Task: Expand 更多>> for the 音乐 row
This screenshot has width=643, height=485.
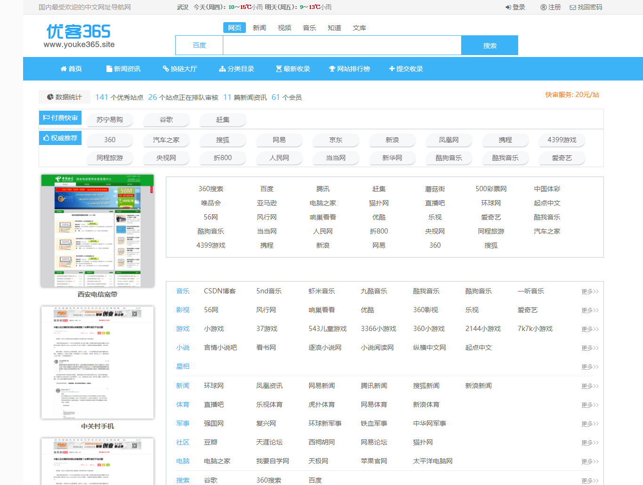Action: [x=590, y=291]
